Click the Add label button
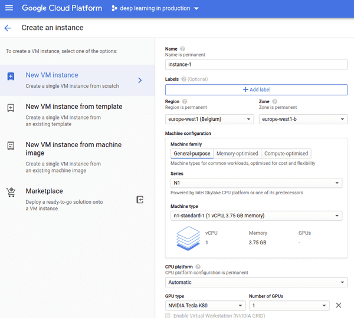Image resolution: width=354 pixels, height=318 pixels. pyautogui.click(x=256, y=90)
